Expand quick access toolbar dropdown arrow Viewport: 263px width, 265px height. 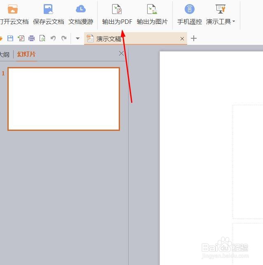78,38
